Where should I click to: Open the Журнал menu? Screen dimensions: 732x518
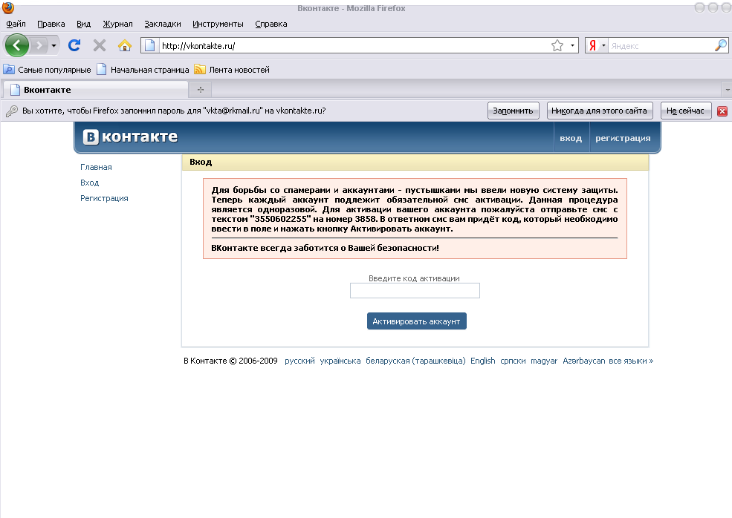tap(117, 24)
